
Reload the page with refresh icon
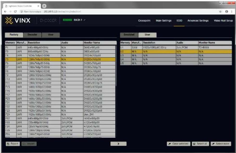coord(15,12)
